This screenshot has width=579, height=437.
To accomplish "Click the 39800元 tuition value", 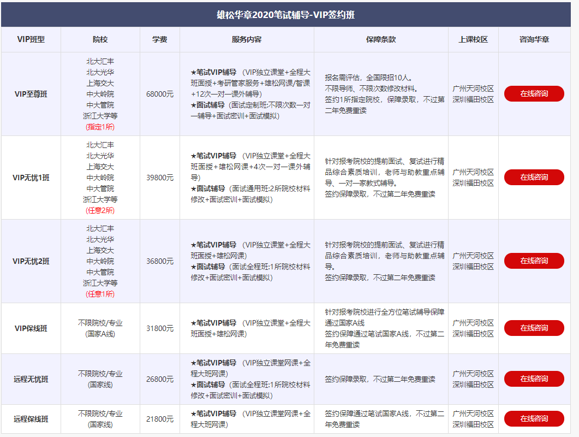I will [160, 178].
